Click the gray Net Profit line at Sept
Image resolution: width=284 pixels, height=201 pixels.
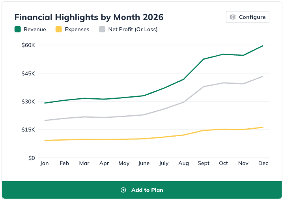(204, 87)
